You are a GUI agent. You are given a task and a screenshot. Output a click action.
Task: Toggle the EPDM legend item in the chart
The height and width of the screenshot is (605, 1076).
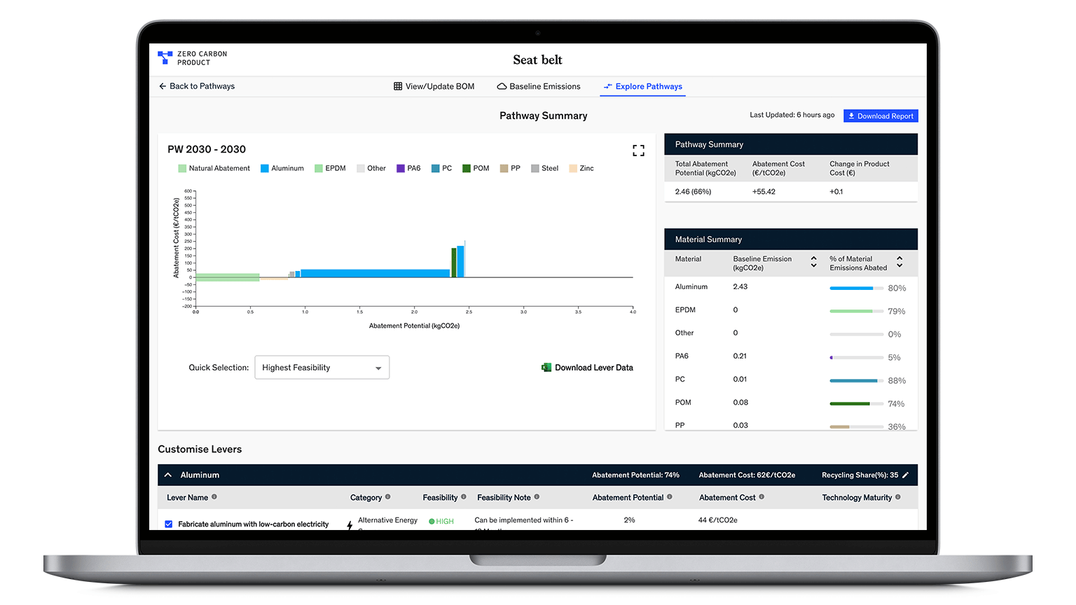click(330, 168)
